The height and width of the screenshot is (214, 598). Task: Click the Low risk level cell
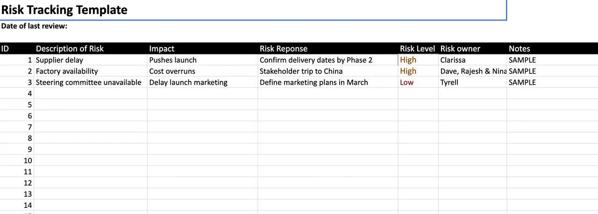418,82
